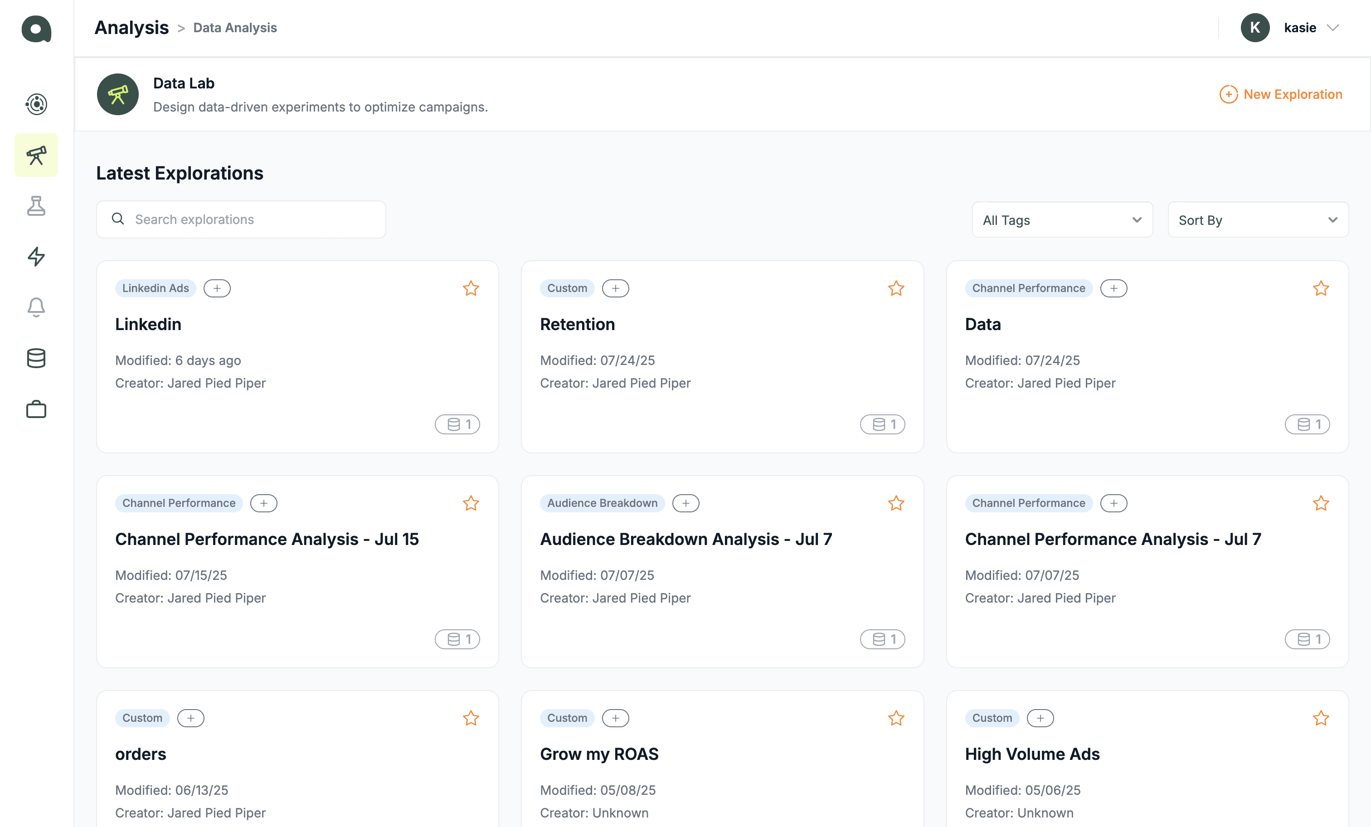Open the All Tags dropdown
This screenshot has height=827, width=1371.
1062,220
